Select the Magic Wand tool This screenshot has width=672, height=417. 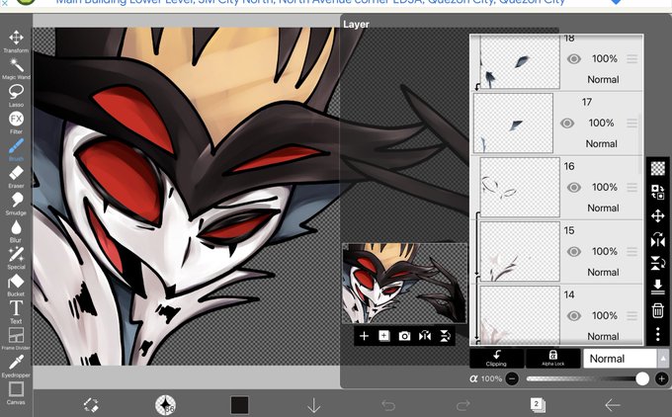pos(16,68)
